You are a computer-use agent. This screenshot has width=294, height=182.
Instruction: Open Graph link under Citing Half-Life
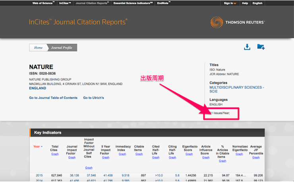pos(172,157)
